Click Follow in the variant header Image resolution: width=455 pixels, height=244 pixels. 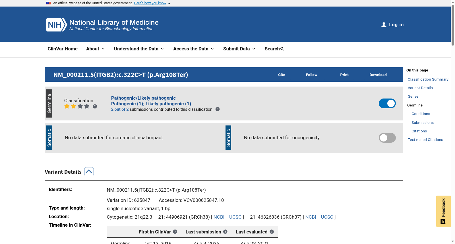[312, 75]
